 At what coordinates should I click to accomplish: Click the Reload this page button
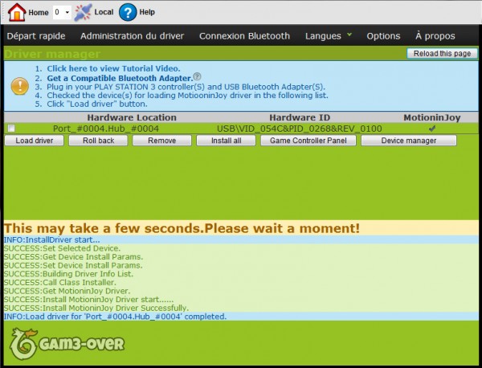pyautogui.click(x=443, y=54)
